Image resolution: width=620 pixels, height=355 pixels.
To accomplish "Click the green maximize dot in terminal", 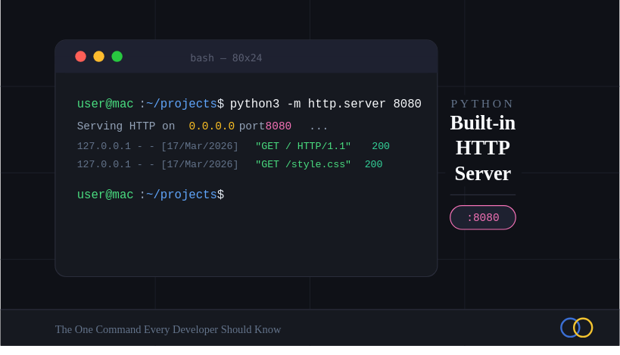I will [117, 57].
